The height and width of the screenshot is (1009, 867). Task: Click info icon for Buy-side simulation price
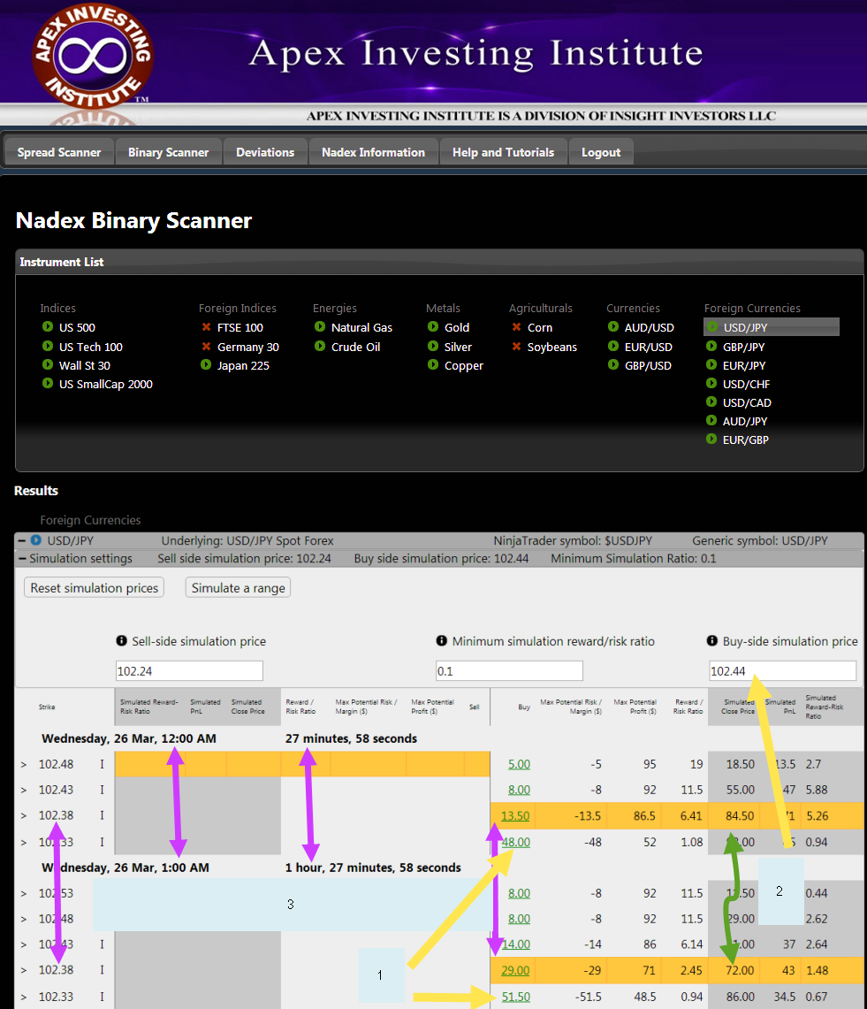tap(712, 641)
